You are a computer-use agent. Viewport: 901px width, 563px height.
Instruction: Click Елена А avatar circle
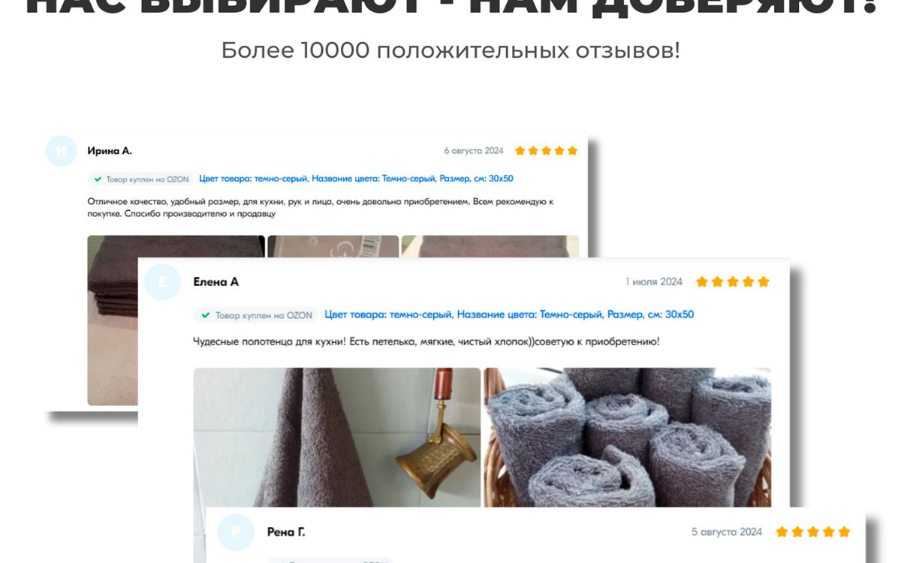(163, 282)
